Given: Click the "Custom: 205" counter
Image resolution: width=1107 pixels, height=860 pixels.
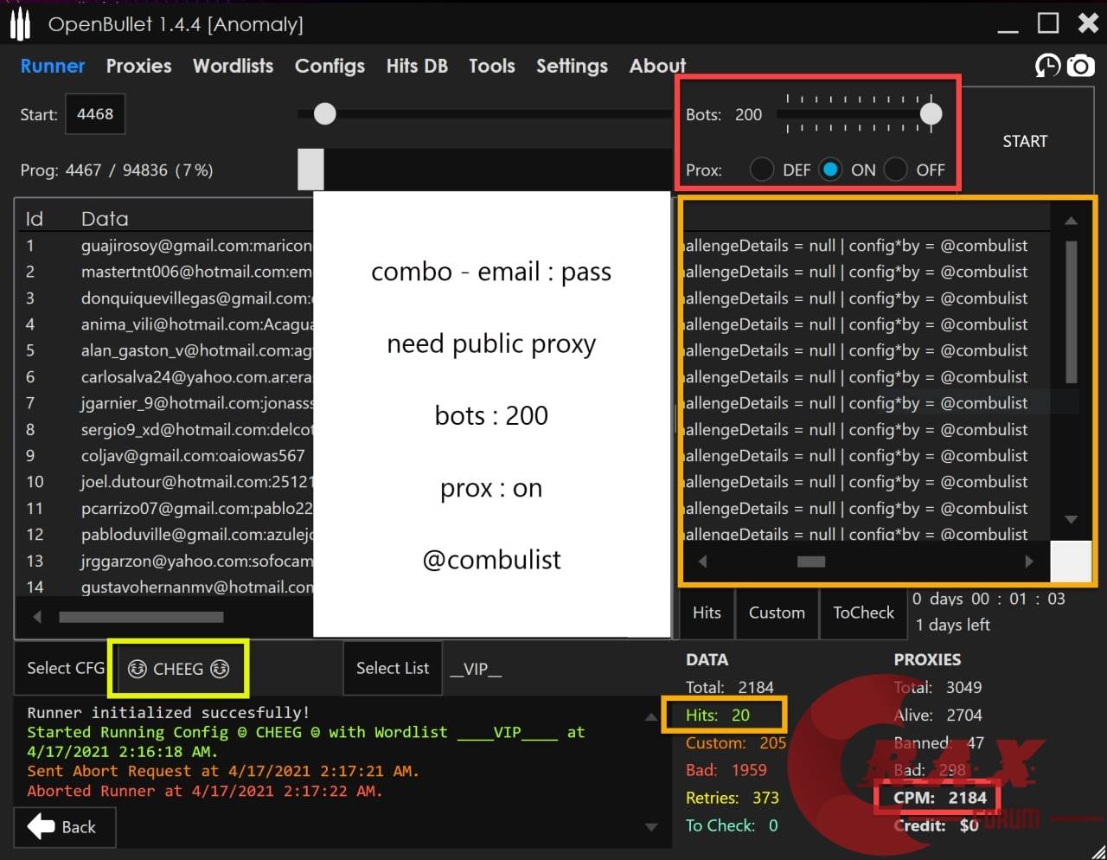Looking at the screenshot, I should point(736,743).
